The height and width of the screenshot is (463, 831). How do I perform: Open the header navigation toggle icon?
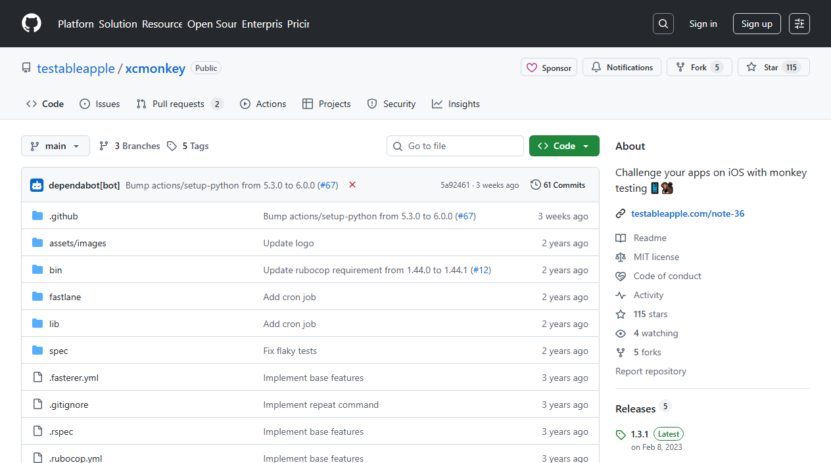tap(799, 24)
